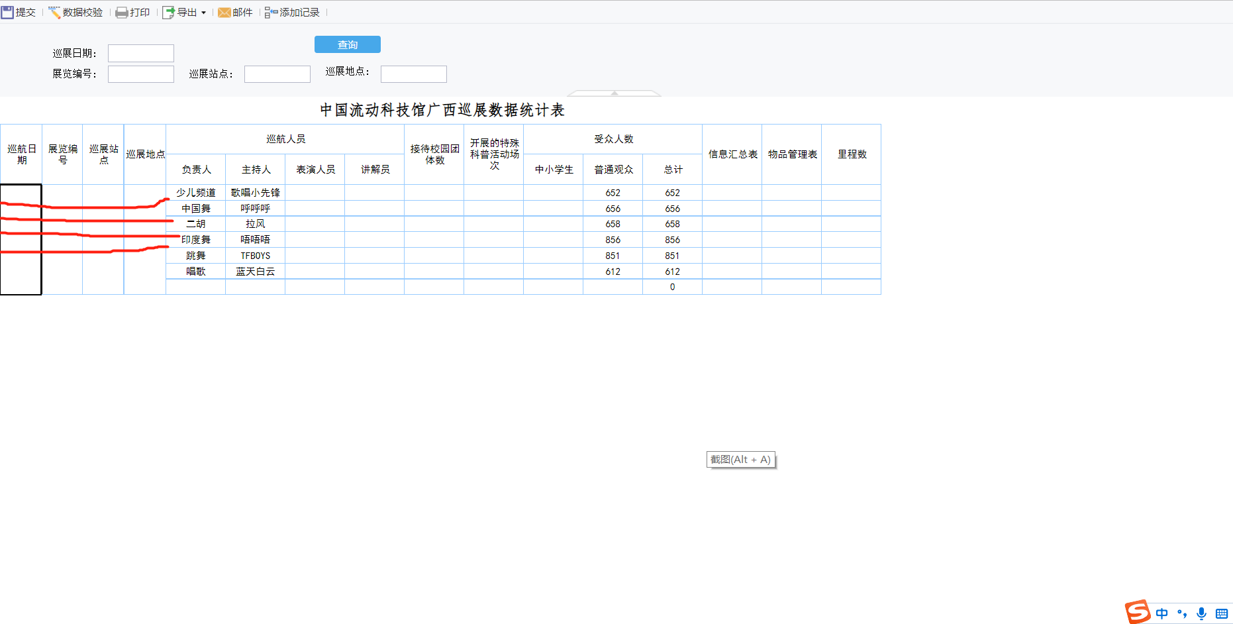Select the 蓝天白云 cell
Viewport: 1233px width, 624px height.
coord(256,272)
